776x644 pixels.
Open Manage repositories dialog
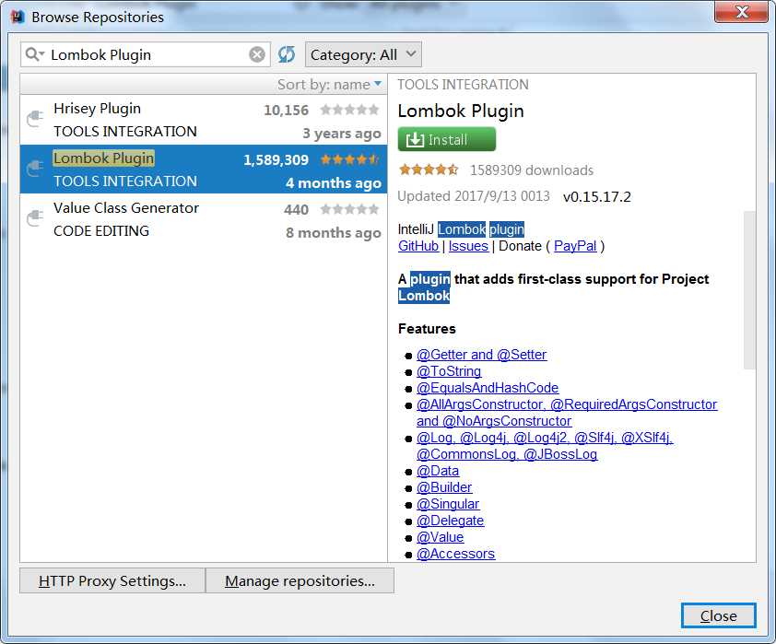click(x=300, y=580)
